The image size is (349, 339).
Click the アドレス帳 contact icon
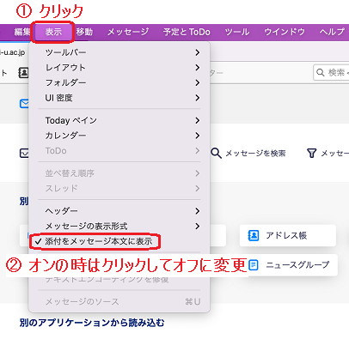tap(254, 236)
